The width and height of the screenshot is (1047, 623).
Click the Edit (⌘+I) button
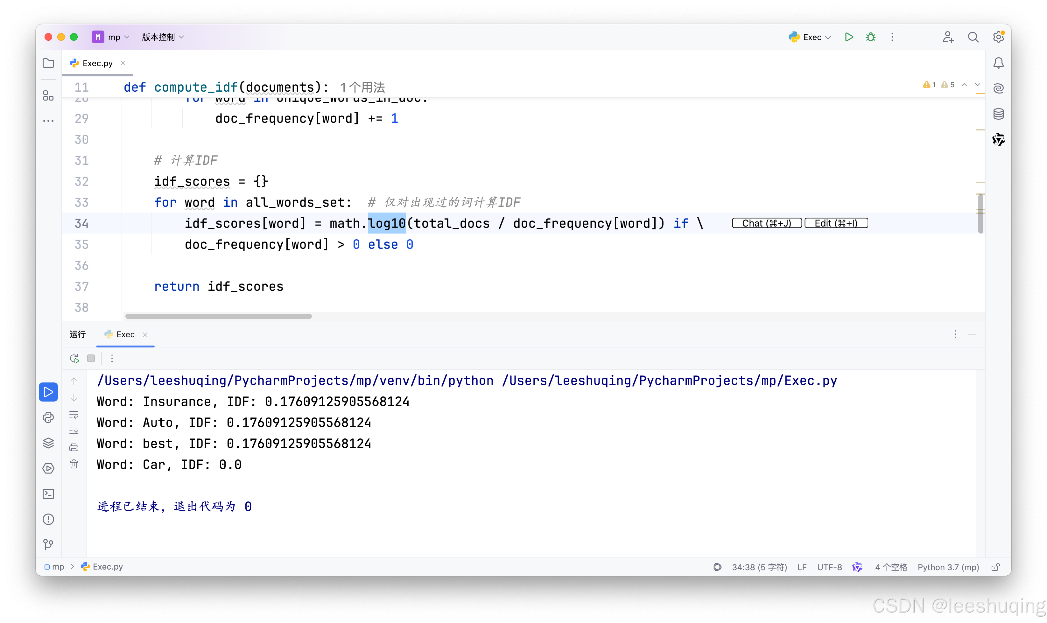pos(836,223)
